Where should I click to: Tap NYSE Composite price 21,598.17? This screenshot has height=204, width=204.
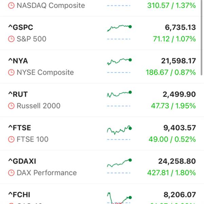[x=178, y=61]
